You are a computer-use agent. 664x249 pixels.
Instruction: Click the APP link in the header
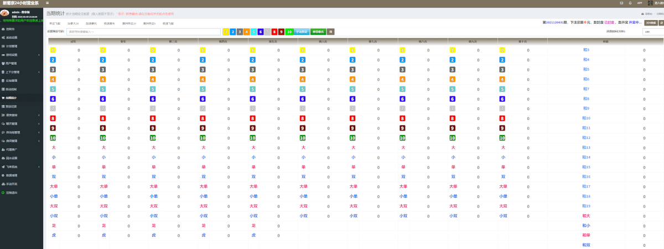point(639,3)
